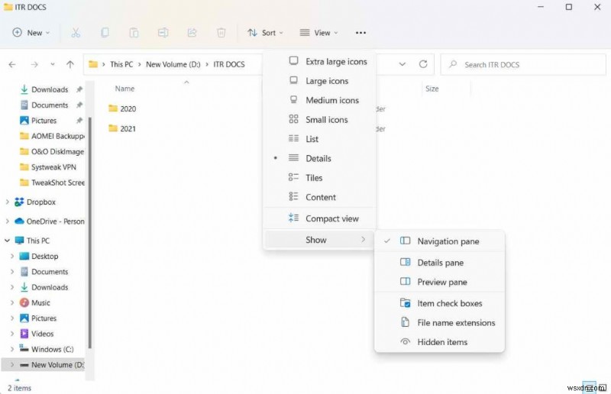
Task: Click the Share icon in toolbar
Action: [x=192, y=33]
